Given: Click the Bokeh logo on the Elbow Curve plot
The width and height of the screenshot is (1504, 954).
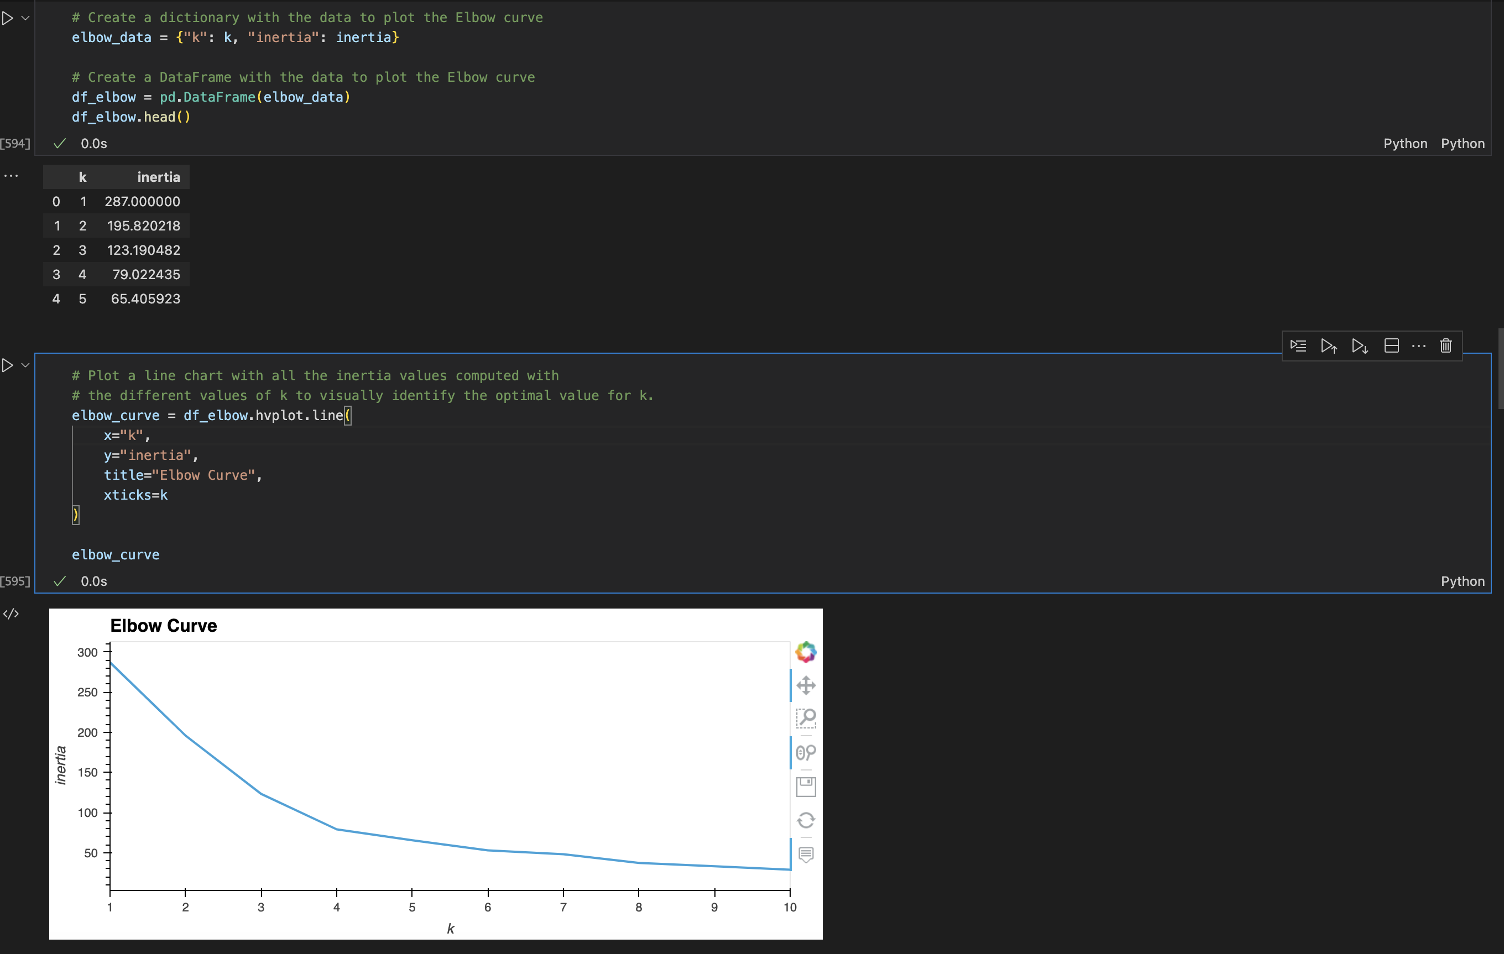Looking at the screenshot, I should point(806,652).
